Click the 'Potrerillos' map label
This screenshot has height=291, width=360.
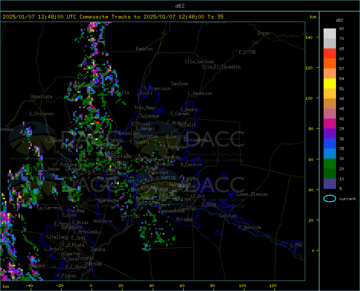pos(73,165)
